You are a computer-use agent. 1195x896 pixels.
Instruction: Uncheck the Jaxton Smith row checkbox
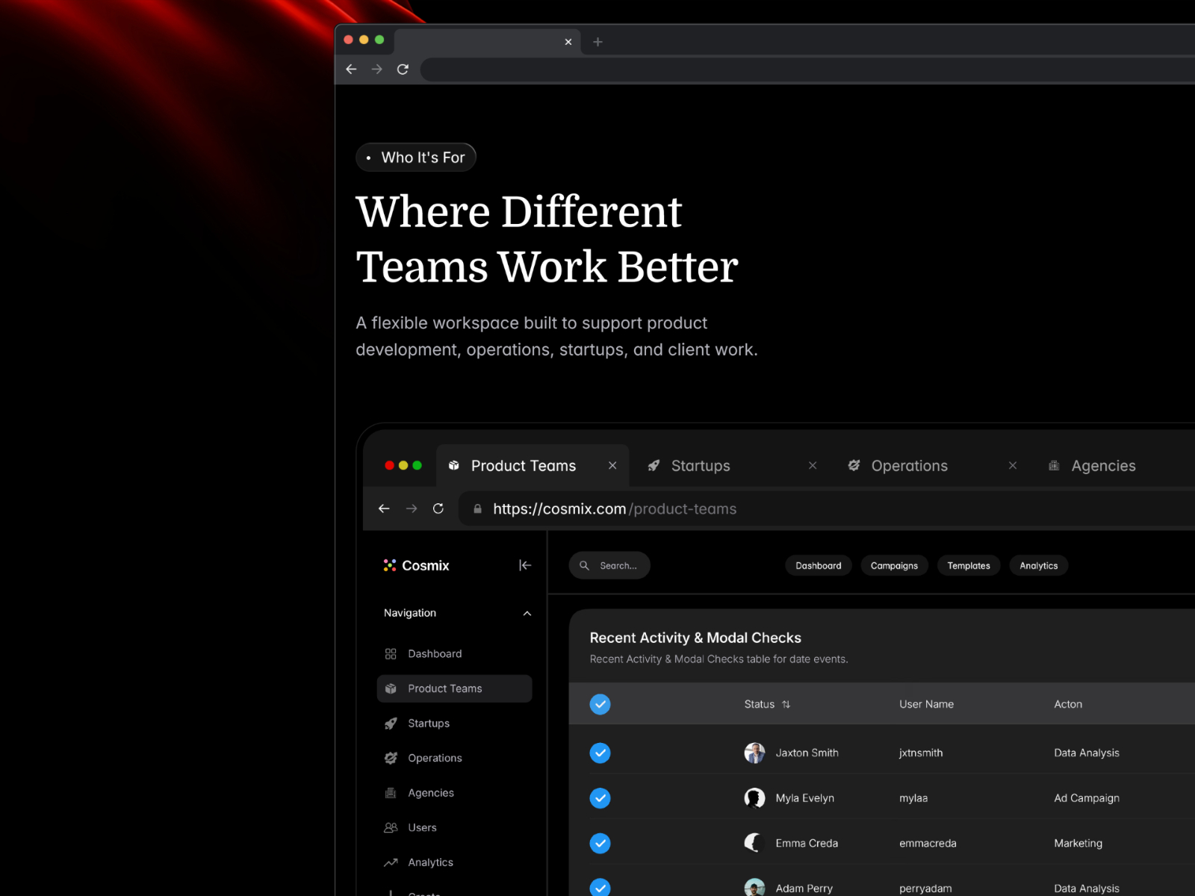coord(600,753)
